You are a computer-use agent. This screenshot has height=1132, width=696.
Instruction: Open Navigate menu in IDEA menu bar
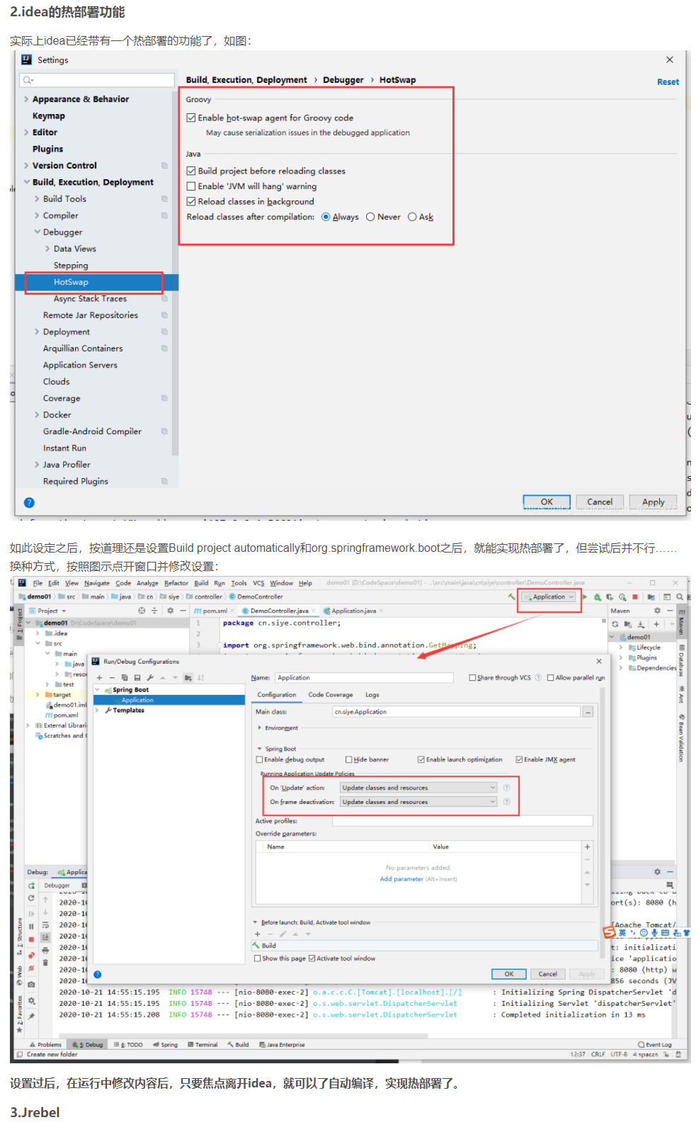pos(97,583)
